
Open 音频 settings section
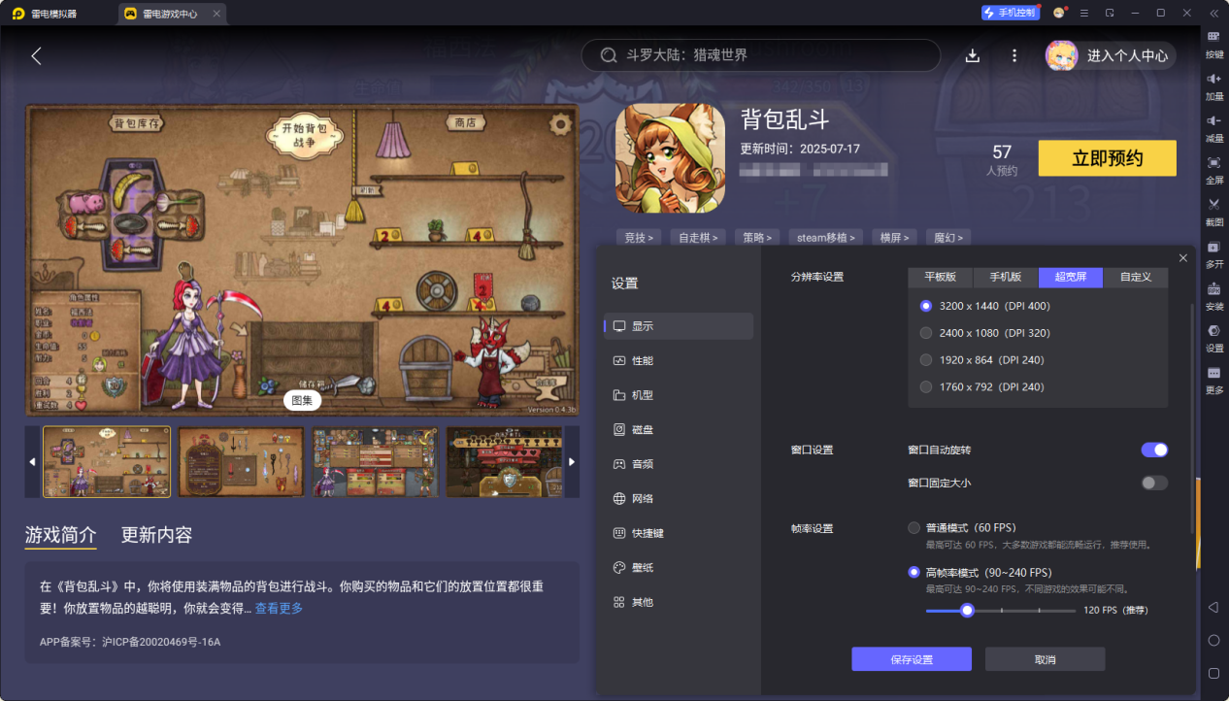pos(679,464)
